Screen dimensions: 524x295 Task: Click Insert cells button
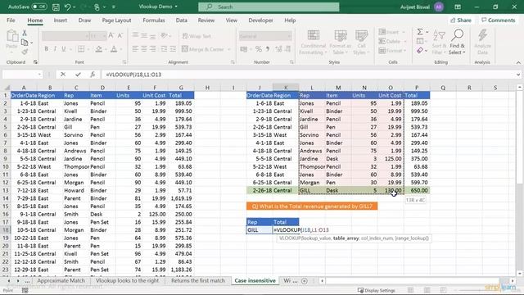389,32
